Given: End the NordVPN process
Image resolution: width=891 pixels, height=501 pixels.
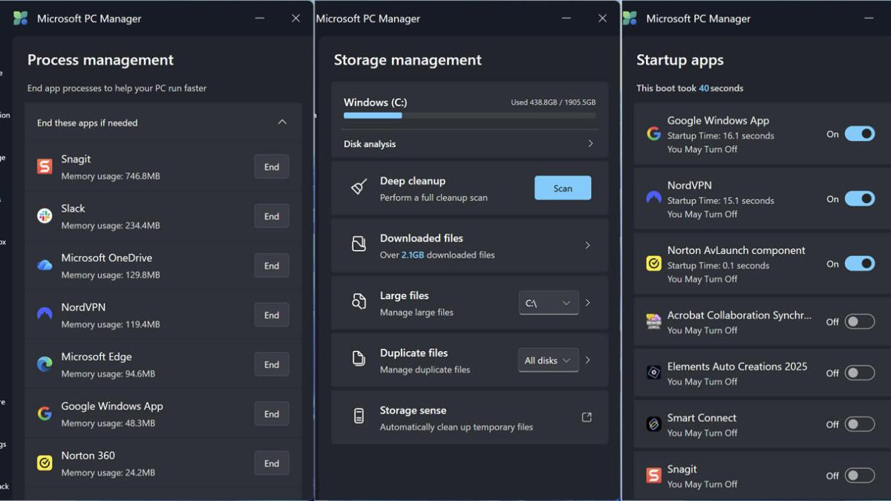Looking at the screenshot, I should point(272,315).
